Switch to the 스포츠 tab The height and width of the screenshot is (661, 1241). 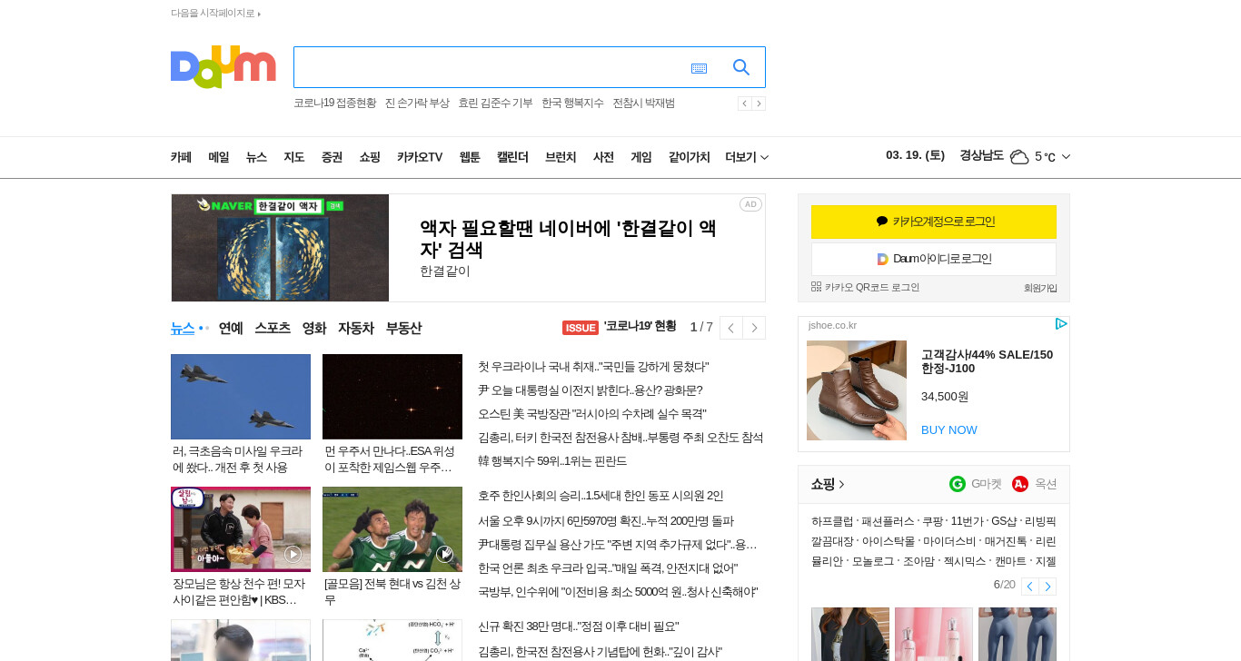coord(273,328)
